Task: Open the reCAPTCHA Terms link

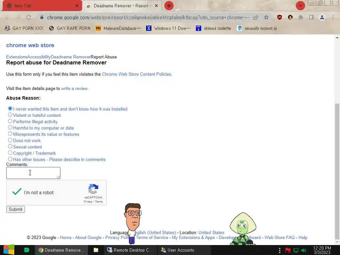Action: coord(99,202)
